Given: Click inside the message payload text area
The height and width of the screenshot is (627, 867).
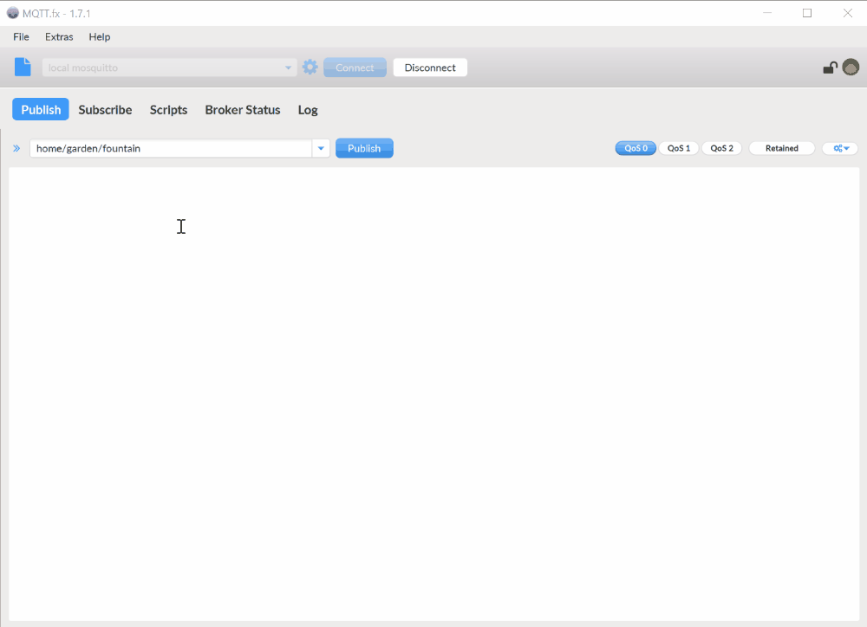Looking at the screenshot, I should (434, 394).
